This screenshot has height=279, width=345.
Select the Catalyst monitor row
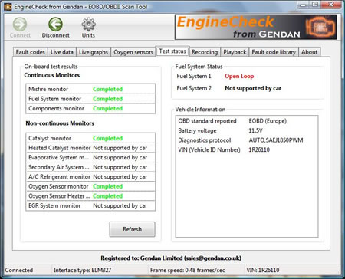90,138
